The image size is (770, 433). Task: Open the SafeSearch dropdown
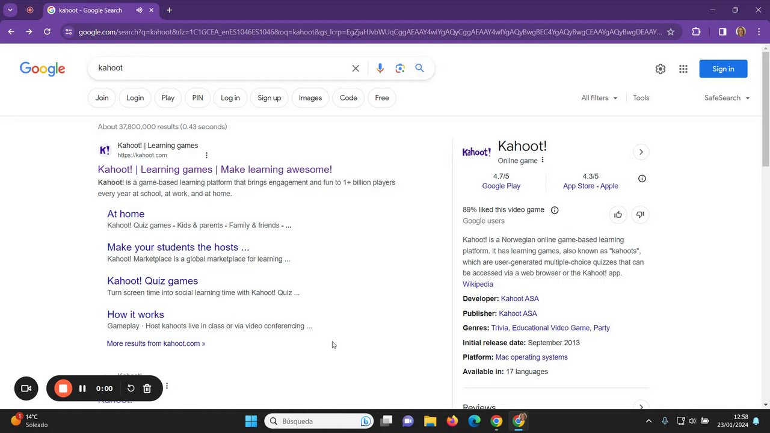(x=727, y=98)
